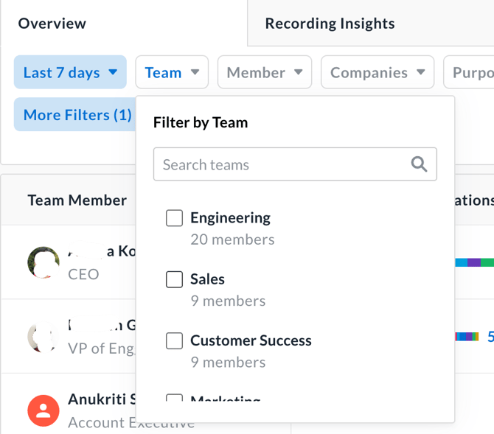
Task: Open More Filters (1)
Action: click(77, 115)
